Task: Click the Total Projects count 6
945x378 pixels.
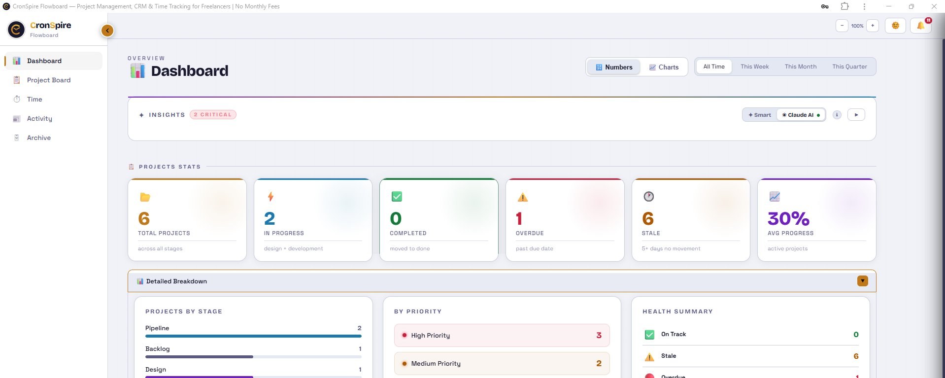Action: click(144, 218)
